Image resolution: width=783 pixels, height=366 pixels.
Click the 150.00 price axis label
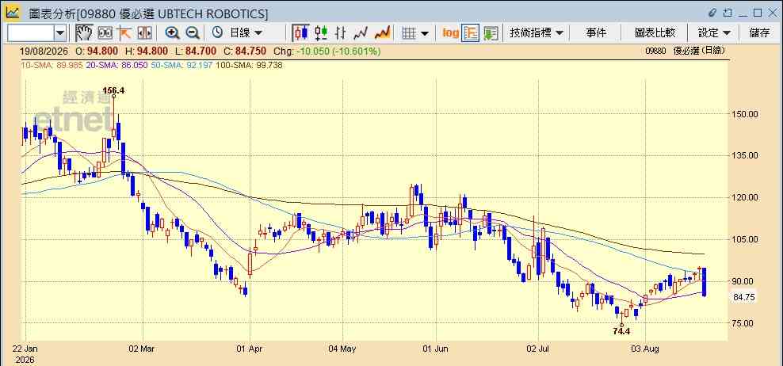click(x=744, y=114)
